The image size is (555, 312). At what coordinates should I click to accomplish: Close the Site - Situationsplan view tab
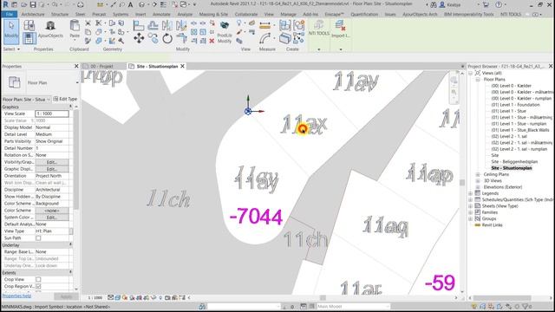(183, 66)
